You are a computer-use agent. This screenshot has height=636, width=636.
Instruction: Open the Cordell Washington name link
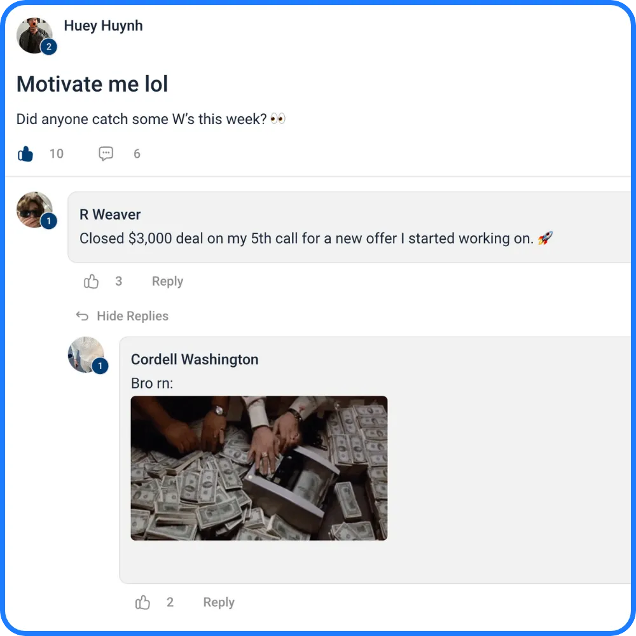pos(195,359)
